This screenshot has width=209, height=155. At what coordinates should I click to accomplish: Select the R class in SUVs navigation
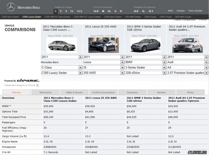(x=121, y=11)
